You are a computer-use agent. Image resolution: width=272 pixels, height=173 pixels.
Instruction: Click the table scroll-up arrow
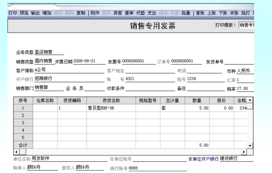250,100
